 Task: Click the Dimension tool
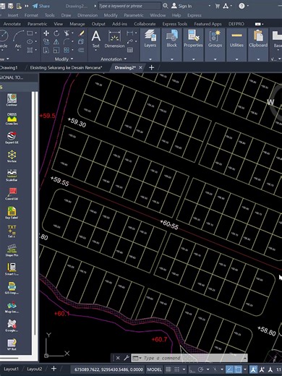(114, 39)
